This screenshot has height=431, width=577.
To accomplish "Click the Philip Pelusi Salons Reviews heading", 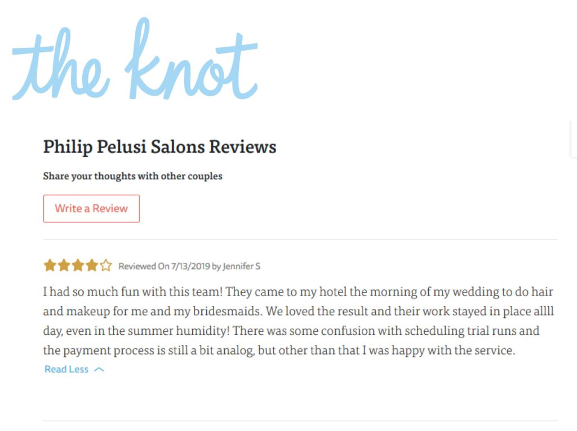I will [x=159, y=147].
